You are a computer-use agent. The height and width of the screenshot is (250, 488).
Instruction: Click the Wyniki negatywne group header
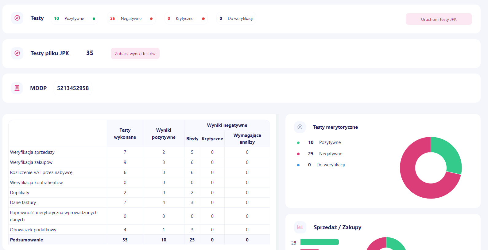coord(227,125)
